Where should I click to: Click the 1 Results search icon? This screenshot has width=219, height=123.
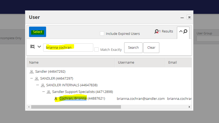coord(156,31)
